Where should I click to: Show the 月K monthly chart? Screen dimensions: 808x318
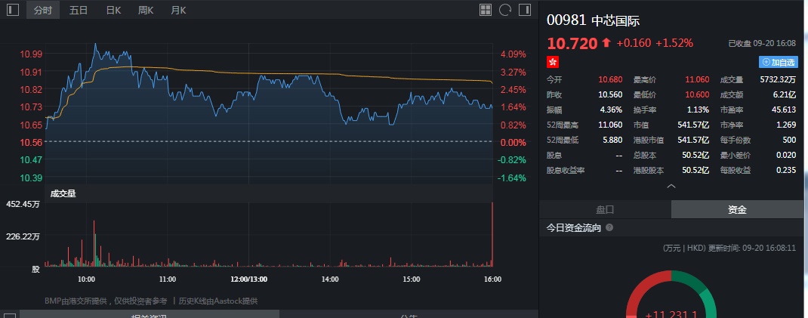(178, 10)
